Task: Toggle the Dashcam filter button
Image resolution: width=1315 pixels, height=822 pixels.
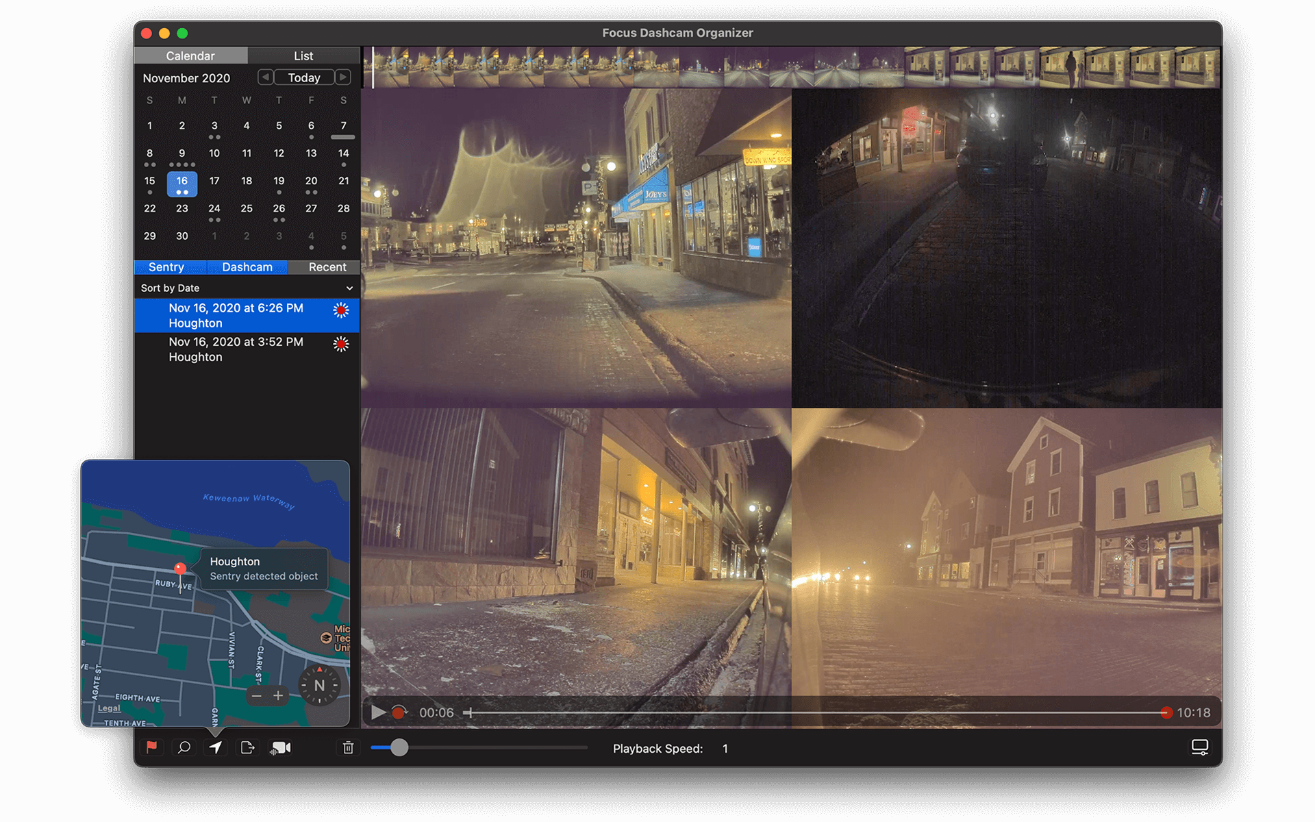Action: 247,267
